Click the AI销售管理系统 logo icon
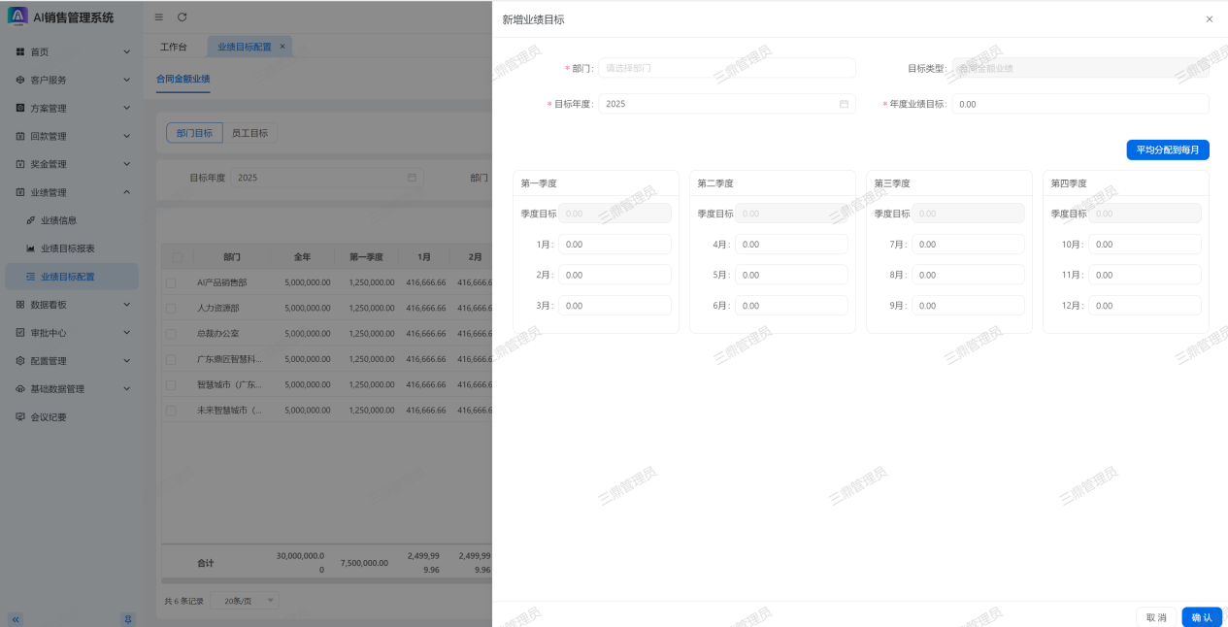This screenshot has height=627, width=1228. coord(17,16)
